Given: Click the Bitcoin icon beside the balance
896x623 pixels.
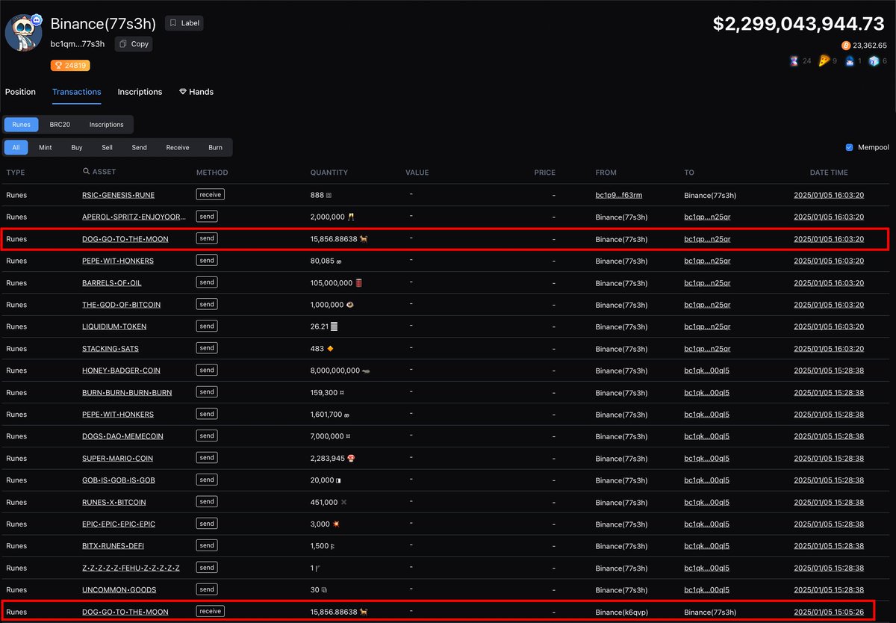Looking at the screenshot, I should 846,46.
